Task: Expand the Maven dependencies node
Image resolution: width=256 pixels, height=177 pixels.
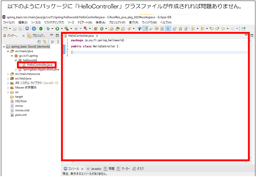Action: pyautogui.click(x=8, y=88)
